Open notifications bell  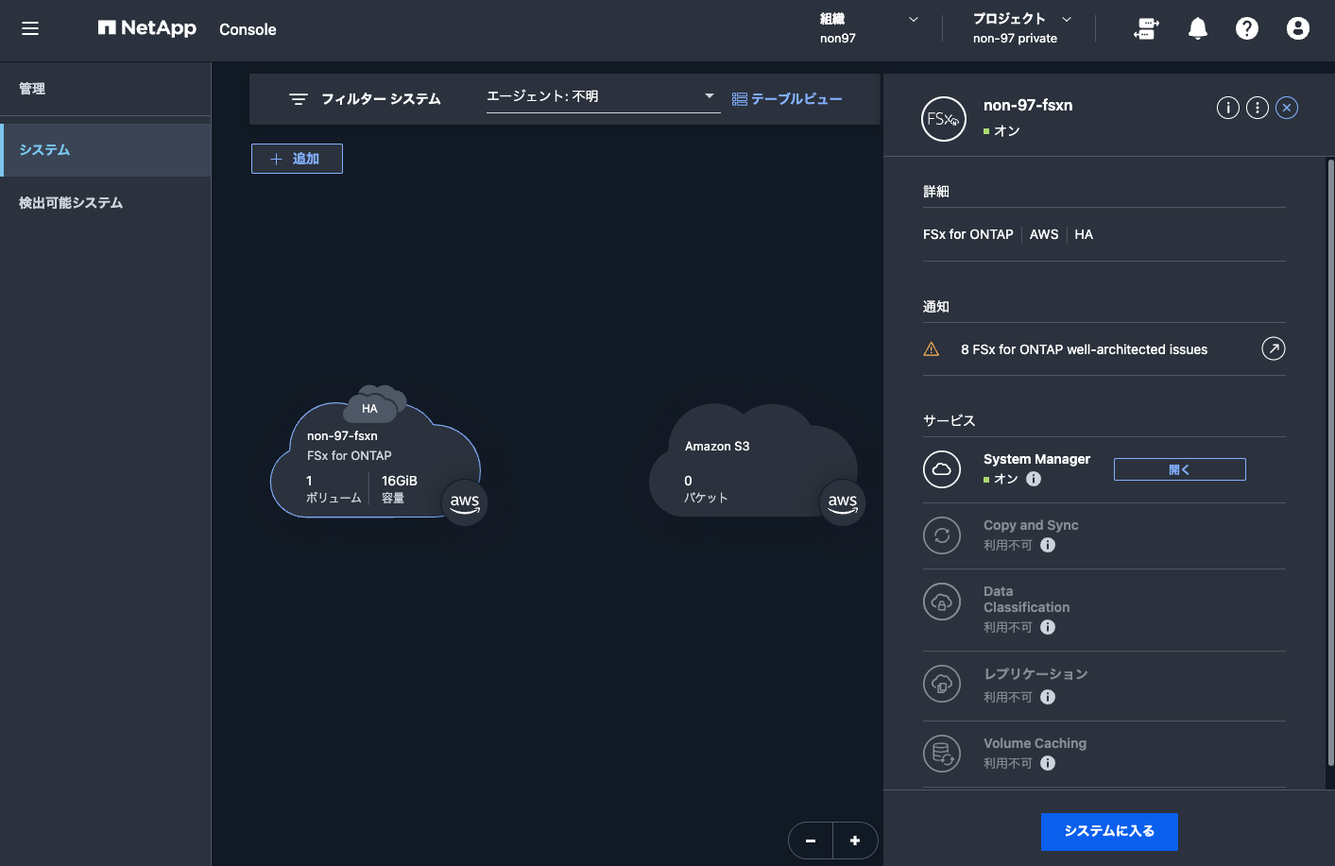[x=1198, y=29]
